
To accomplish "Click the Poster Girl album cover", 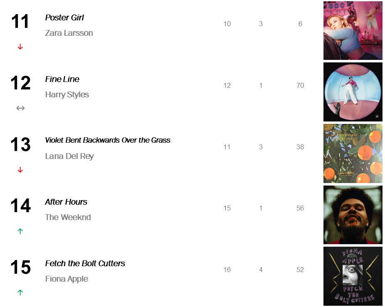I will [353, 30].
